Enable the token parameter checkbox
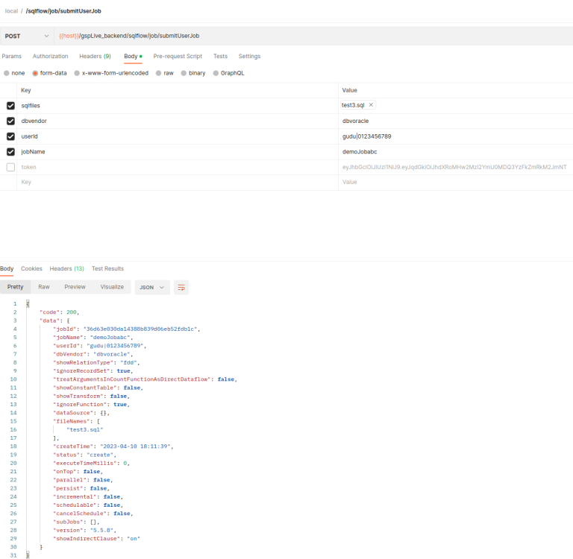The height and width of the screenshot is (559, 573). tap(10, 168)
